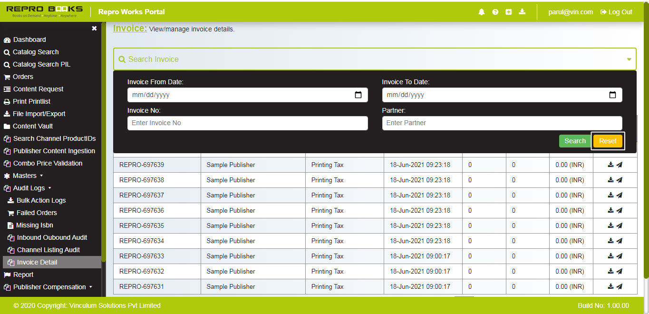Open the add (plus) icon in the header
The image size is (649, 314).
(508, 11)
